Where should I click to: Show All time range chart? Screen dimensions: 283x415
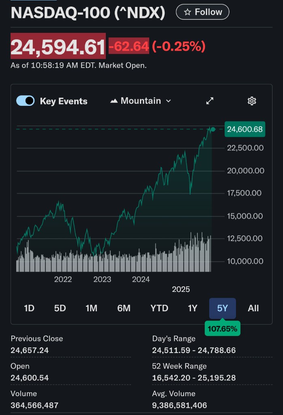(x=253, y=308)
